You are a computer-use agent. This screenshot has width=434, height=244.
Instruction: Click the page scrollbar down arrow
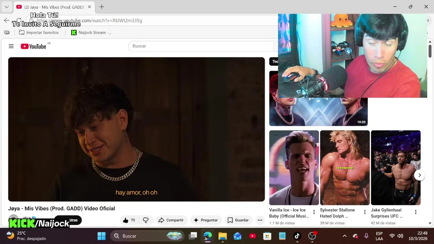pos(430,223)
